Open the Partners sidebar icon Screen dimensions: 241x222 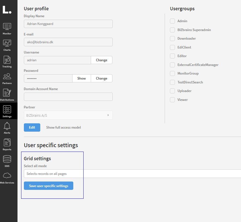tap(7, 76)
